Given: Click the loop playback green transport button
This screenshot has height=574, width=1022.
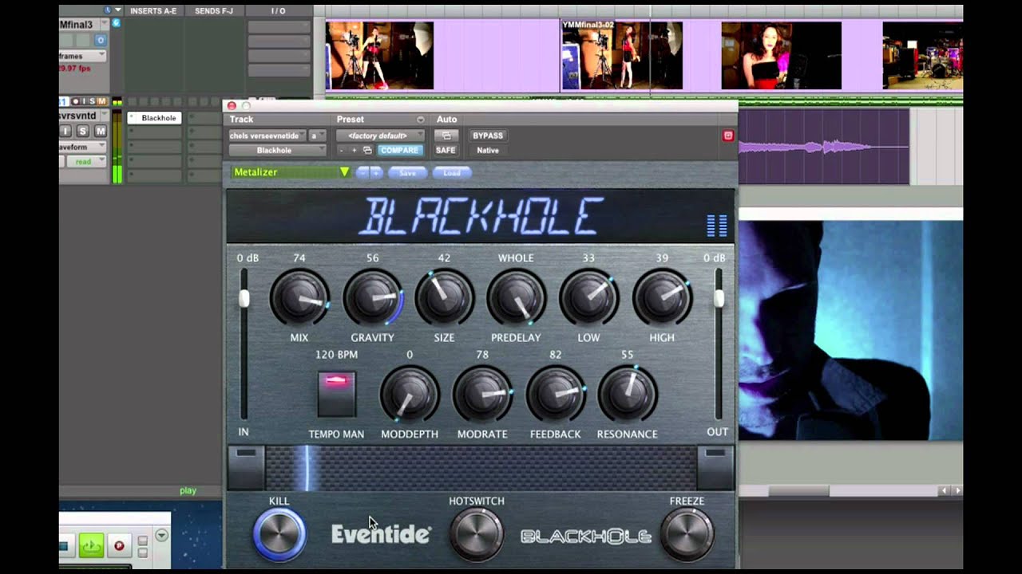Looking at the screenshot, I should pos(91,546).
